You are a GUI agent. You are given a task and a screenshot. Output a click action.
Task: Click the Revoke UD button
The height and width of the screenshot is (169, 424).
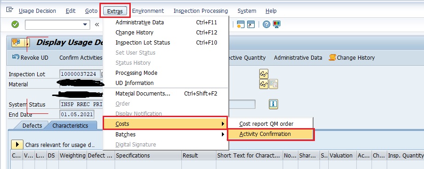[x=30, y=58]
